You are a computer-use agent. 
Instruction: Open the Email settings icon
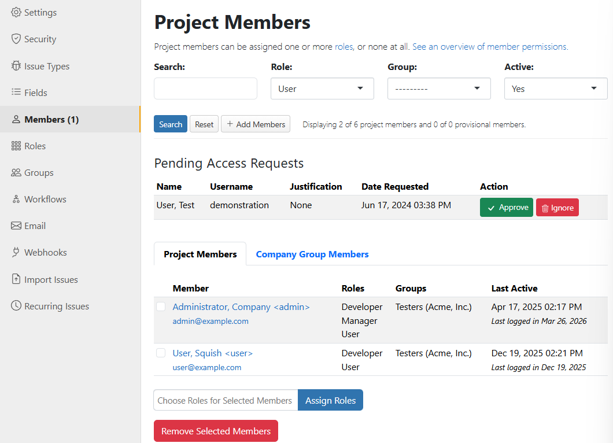[x=16, y=226]
